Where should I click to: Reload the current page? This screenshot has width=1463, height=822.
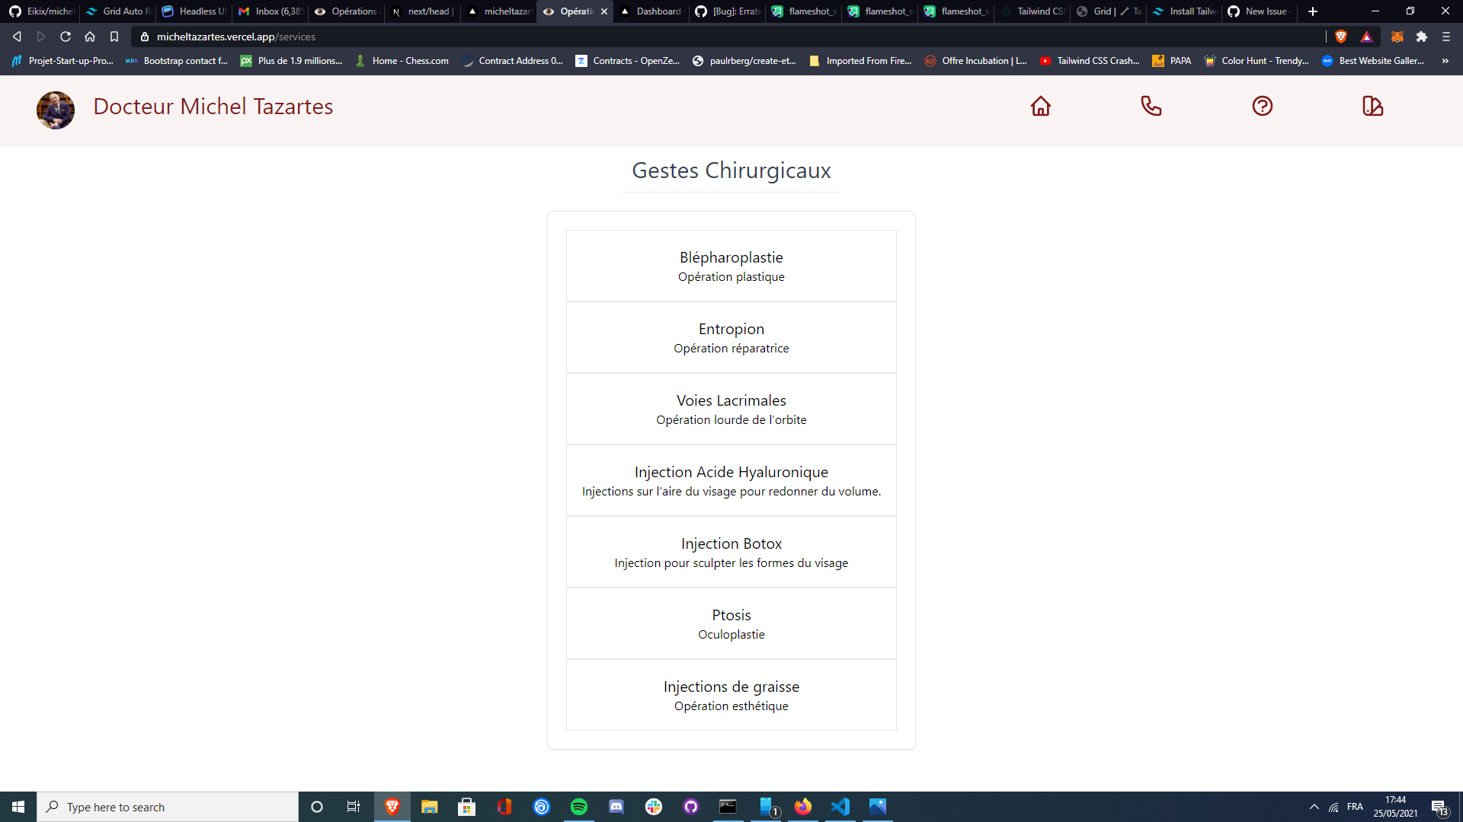[66, 36]
